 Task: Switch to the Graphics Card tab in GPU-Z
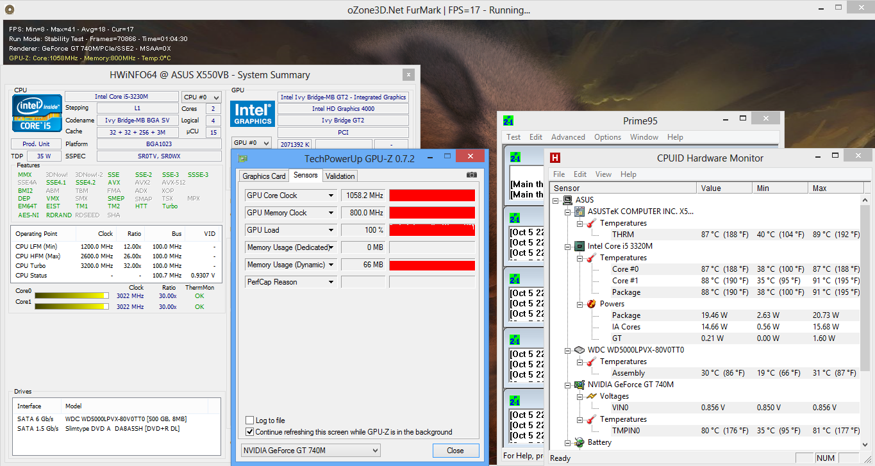pos(264,176)
